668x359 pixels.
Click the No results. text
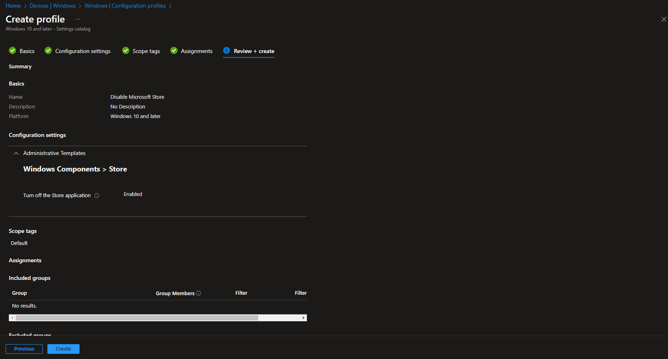tap(25, 306)
